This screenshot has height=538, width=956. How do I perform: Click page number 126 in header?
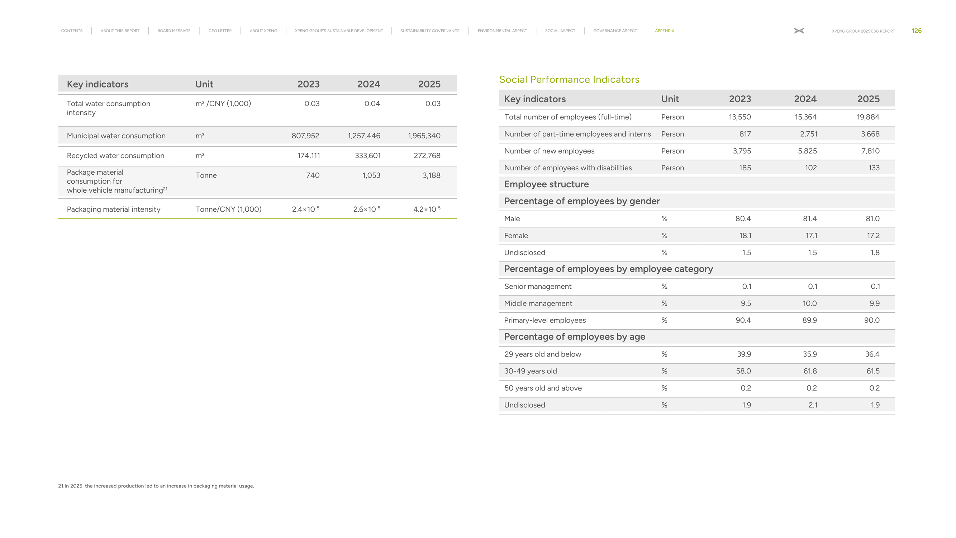916,31
